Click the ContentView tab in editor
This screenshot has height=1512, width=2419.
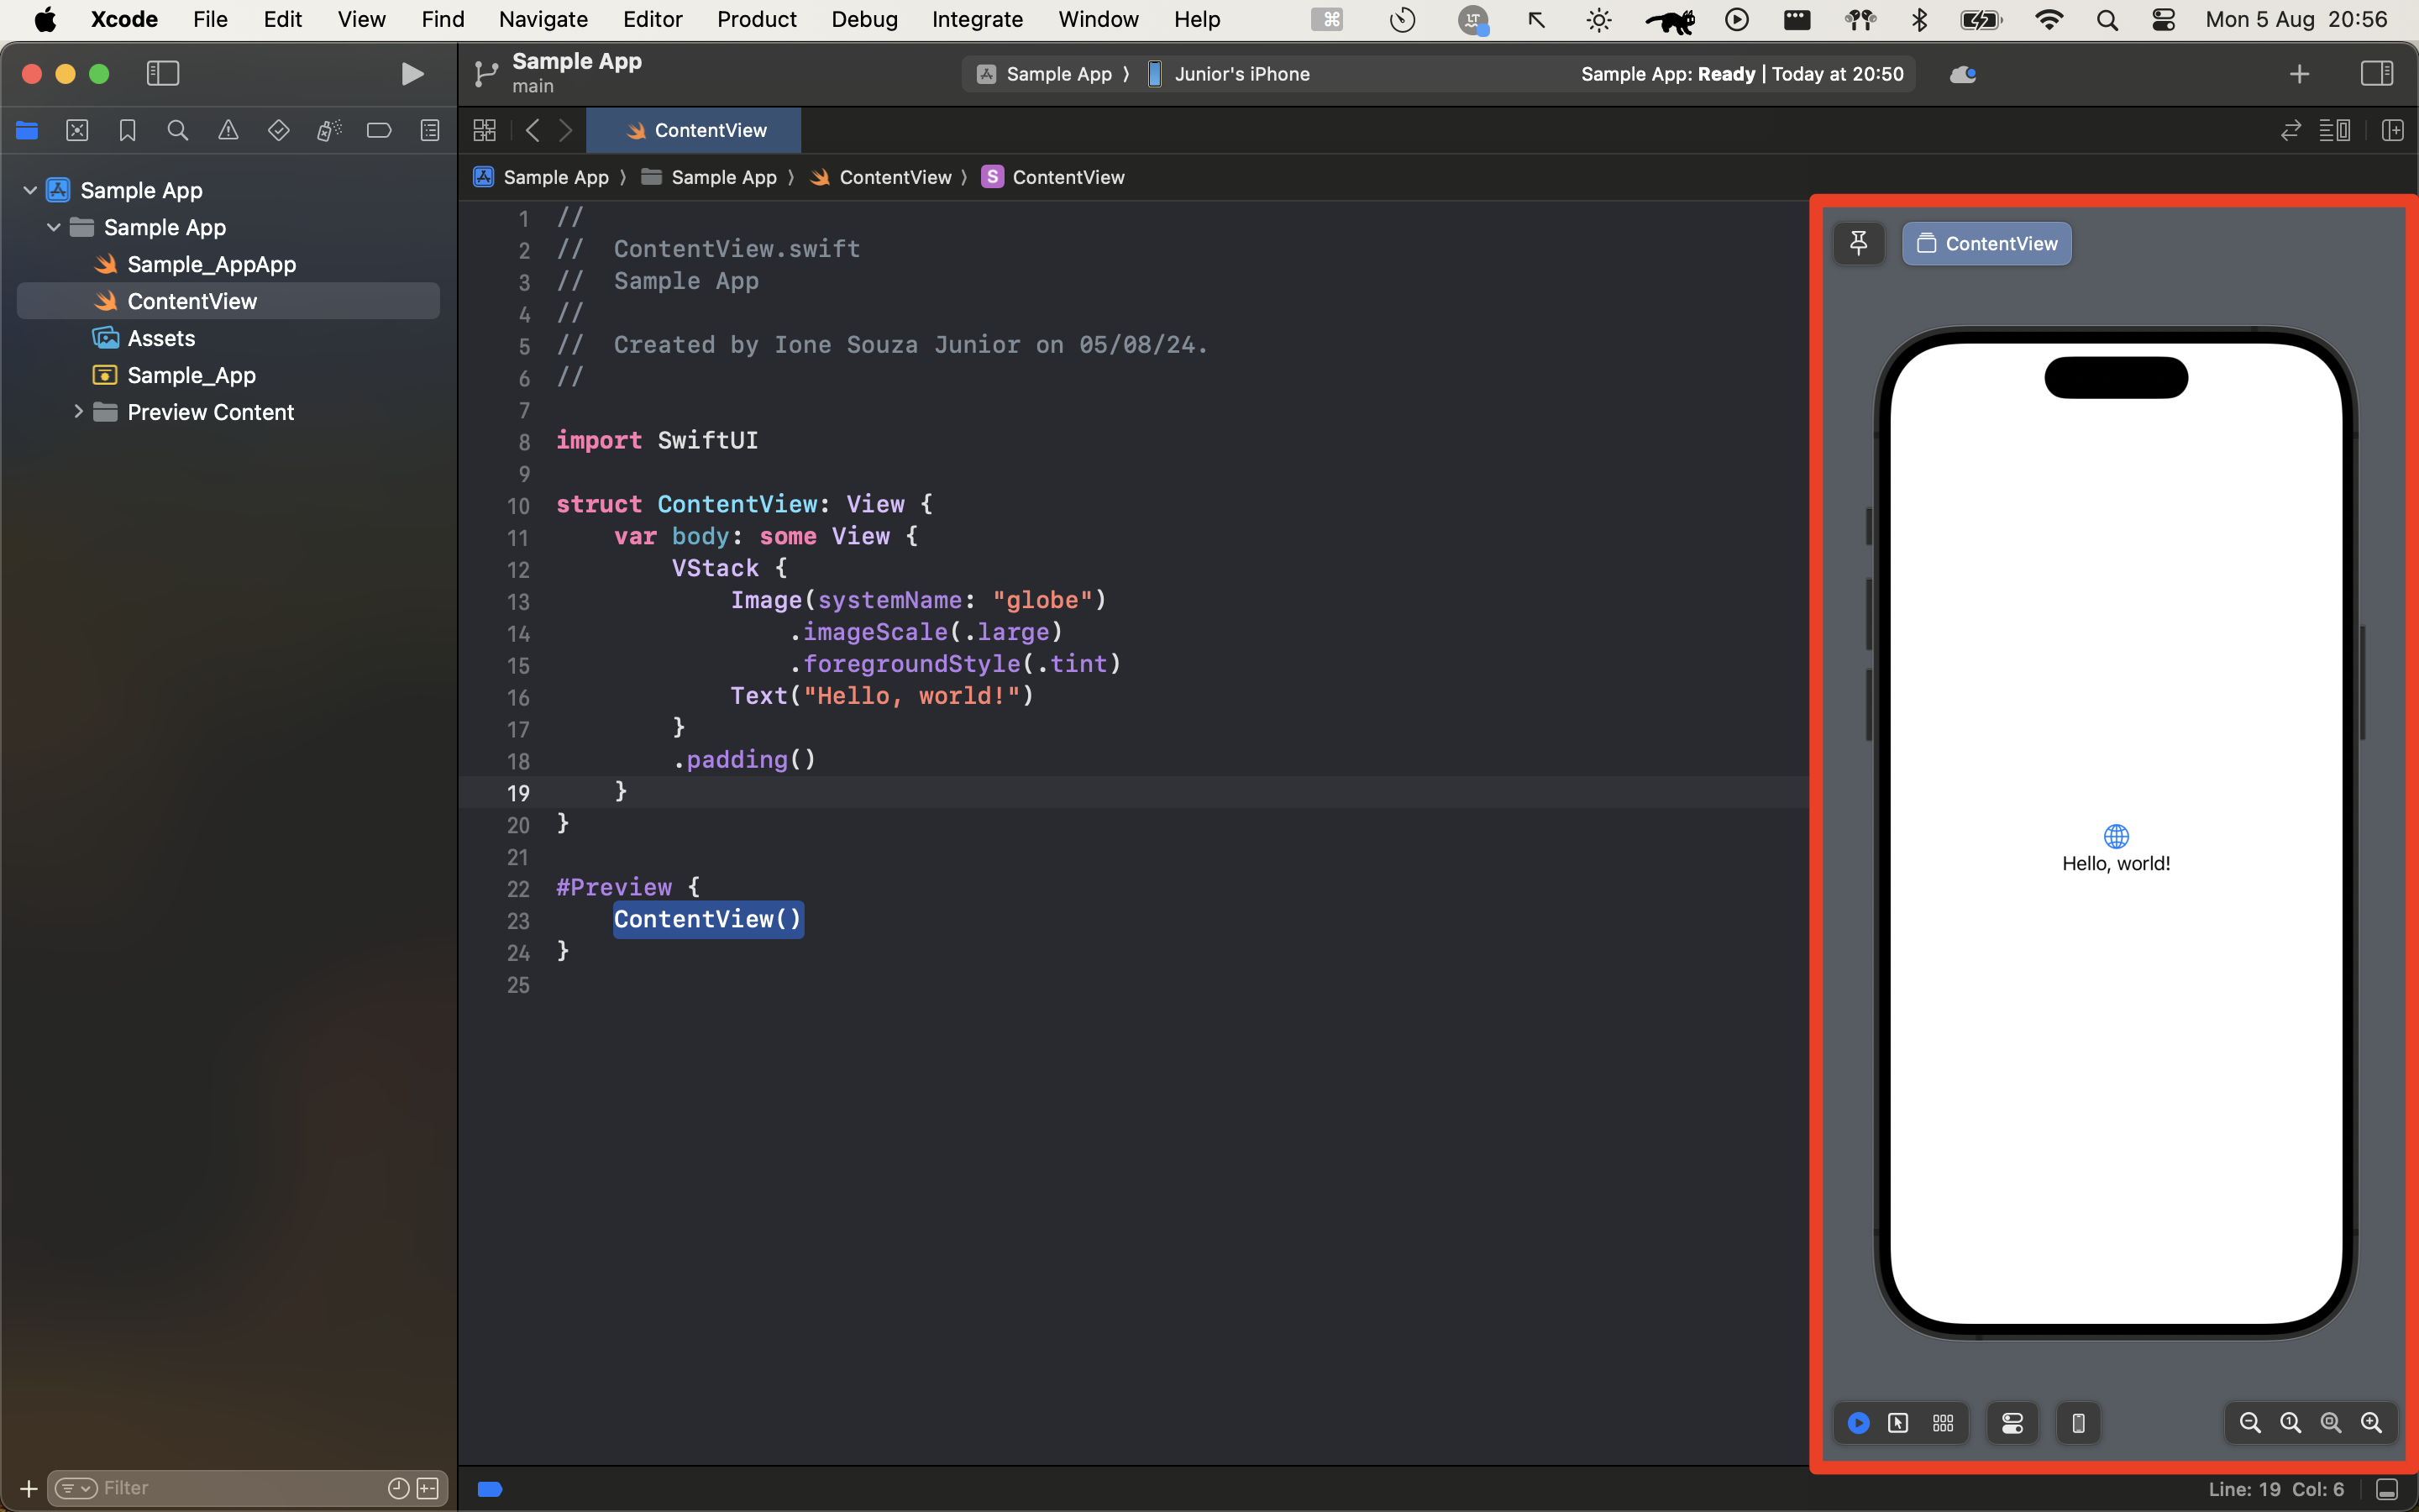pos(695,129)
